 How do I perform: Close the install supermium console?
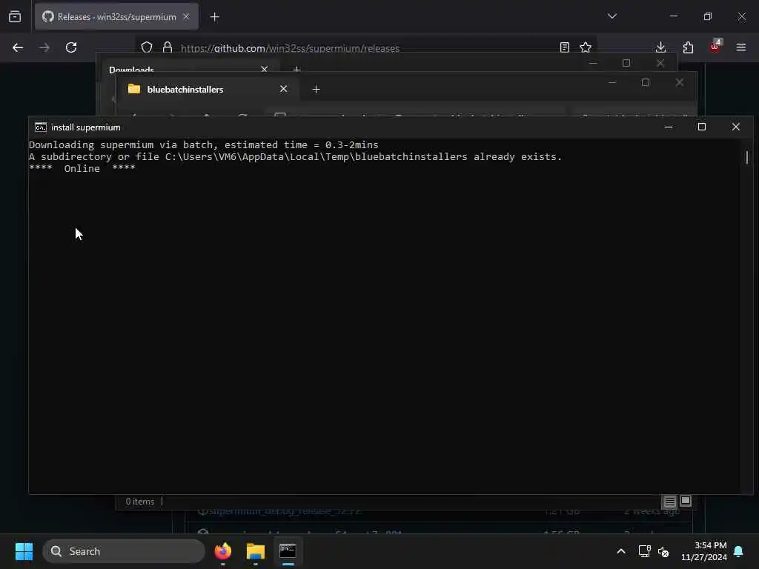pos(736,127)
